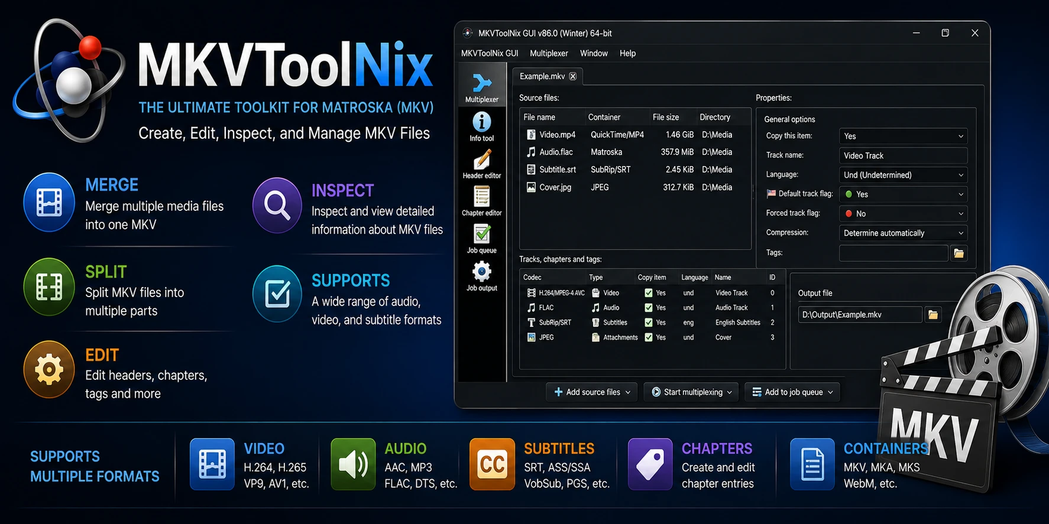The width and height of the screenshot is (1049, 524).
Task: Close the Example.mkv tab
Action: pyautogui.click(x=572, y=76)
